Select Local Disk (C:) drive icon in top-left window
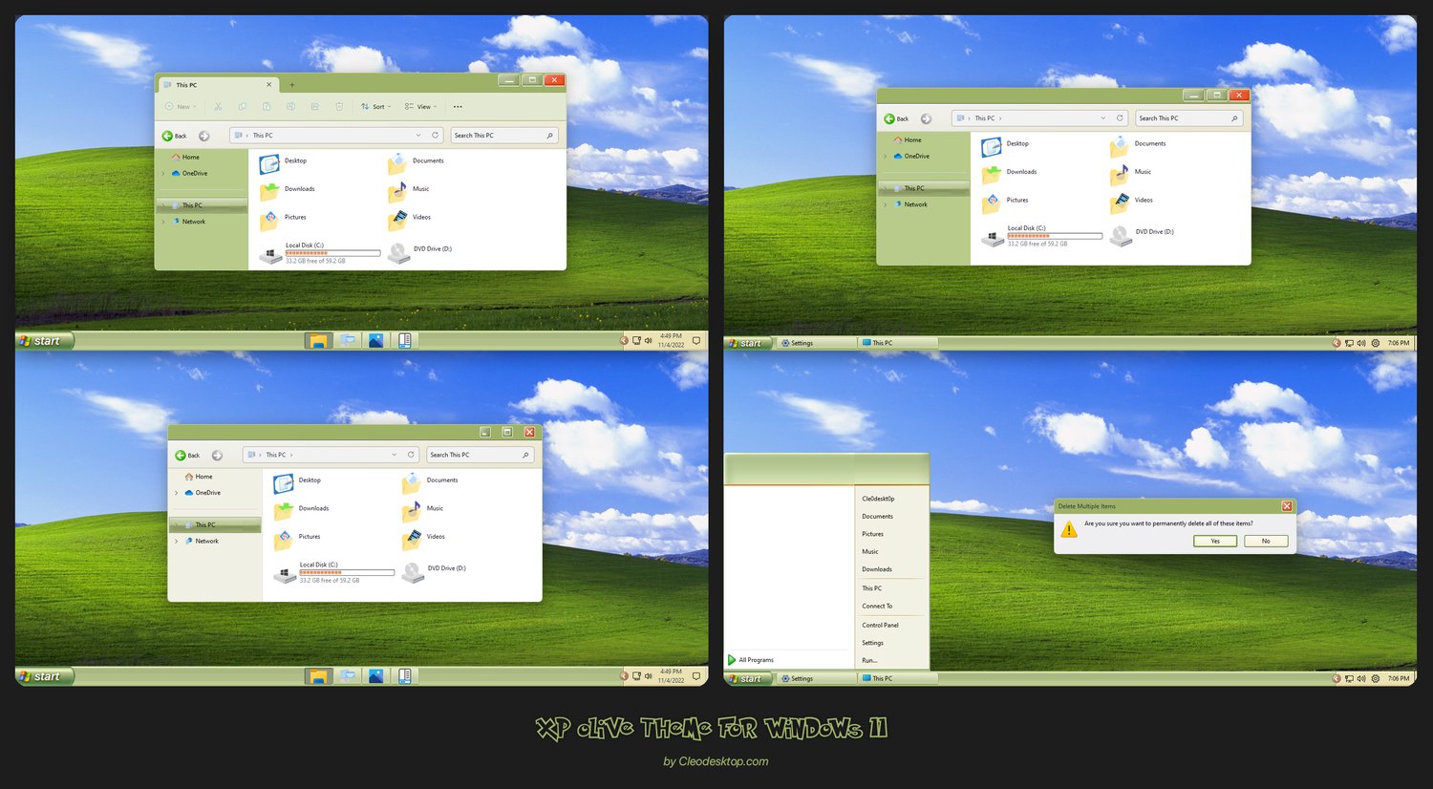 [x=270, y=254]
